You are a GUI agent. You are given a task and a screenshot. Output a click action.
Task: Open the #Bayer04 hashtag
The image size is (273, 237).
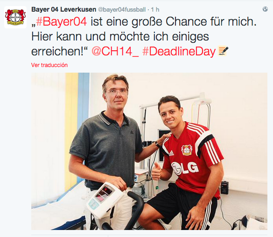click(62, 22)
